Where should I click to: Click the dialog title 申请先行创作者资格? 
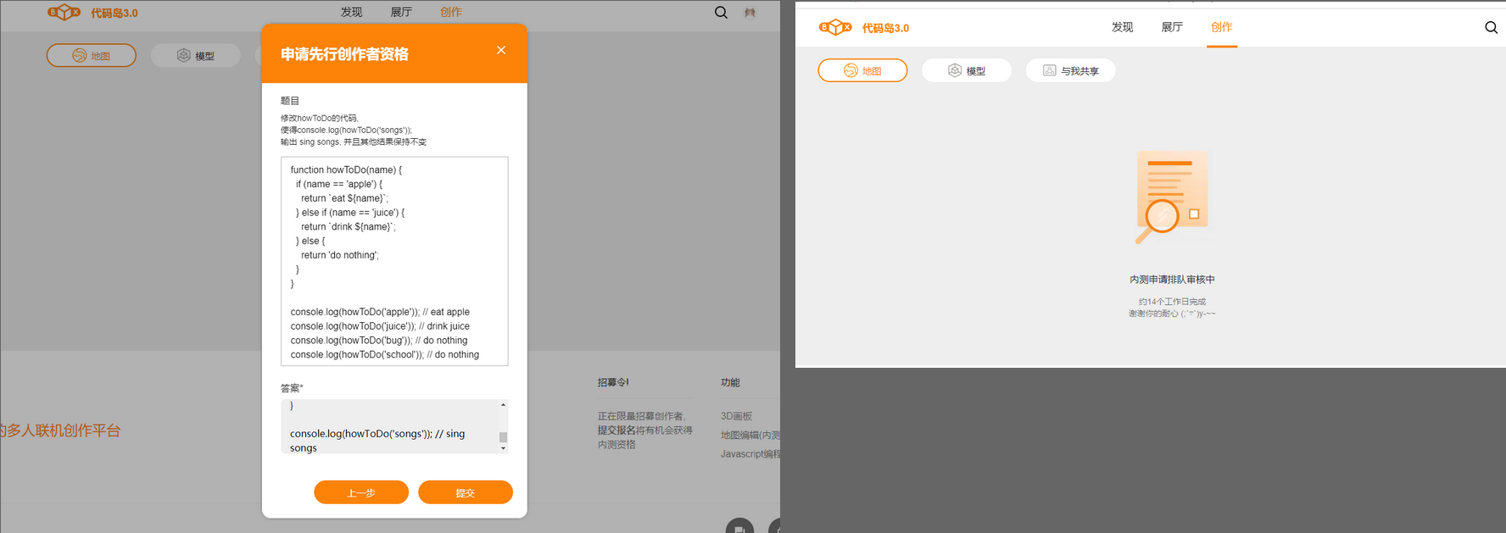tap(344, 53)
